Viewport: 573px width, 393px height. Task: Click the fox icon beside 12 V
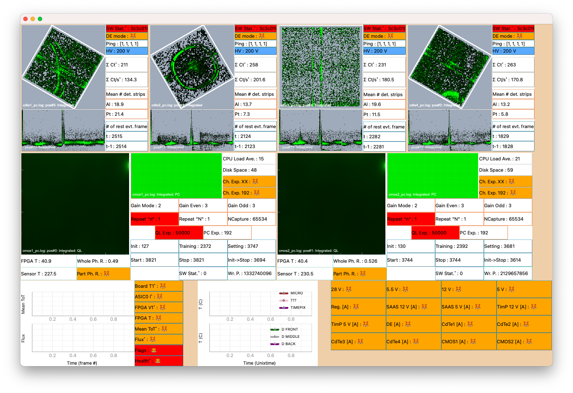pos(458,289)
